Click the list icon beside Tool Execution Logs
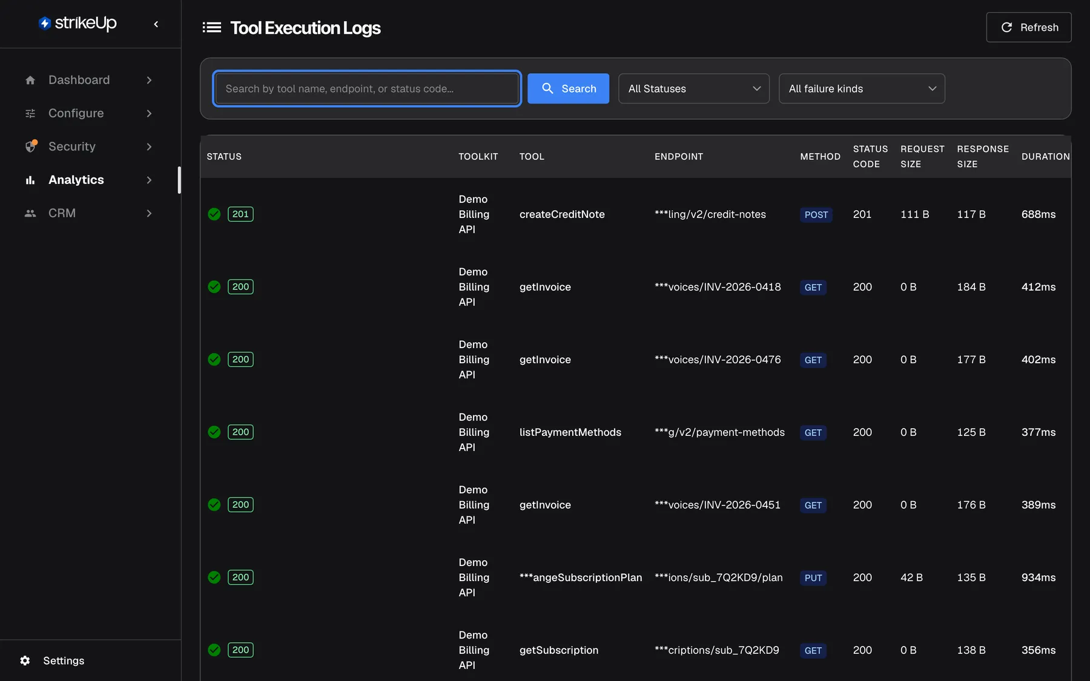Screen dimensions: 1090x681 (211, 27)
